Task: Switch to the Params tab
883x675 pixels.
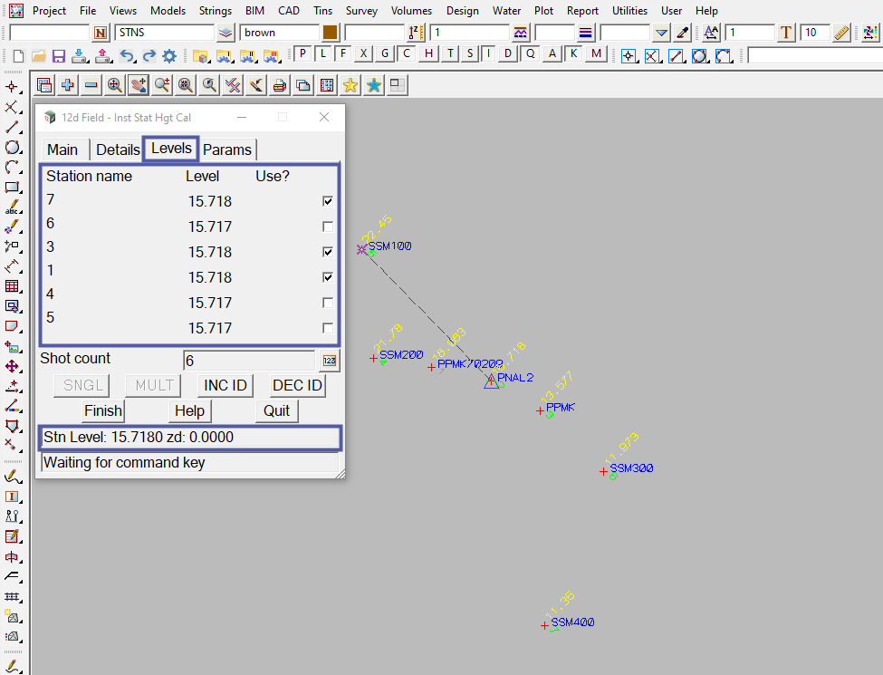Action: pos(227,149)
